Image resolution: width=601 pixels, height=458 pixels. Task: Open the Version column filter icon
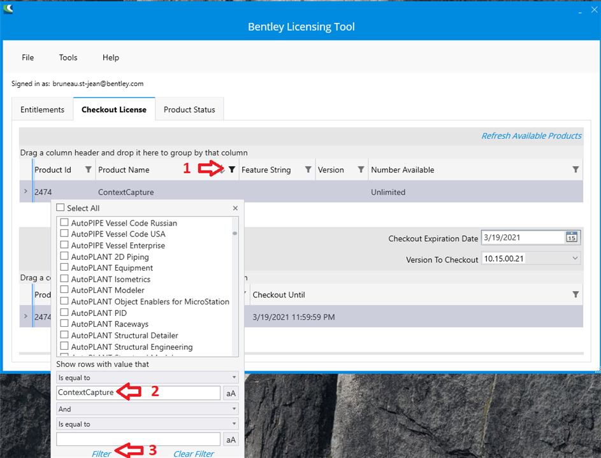click(x=361, y=169)
